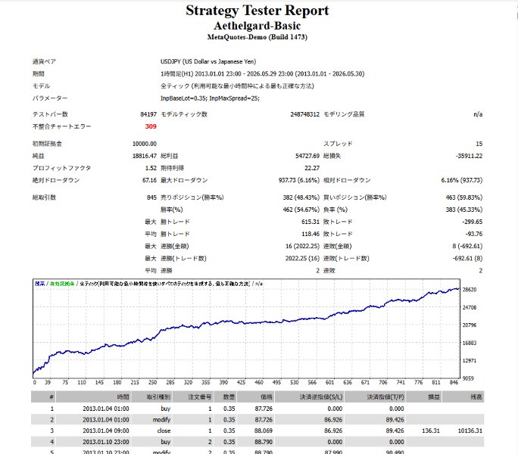Image resolution: width=518 pixels, height=454 pixels.
Task: Click the Strategy Tester Report title
Action: [257, 11]
